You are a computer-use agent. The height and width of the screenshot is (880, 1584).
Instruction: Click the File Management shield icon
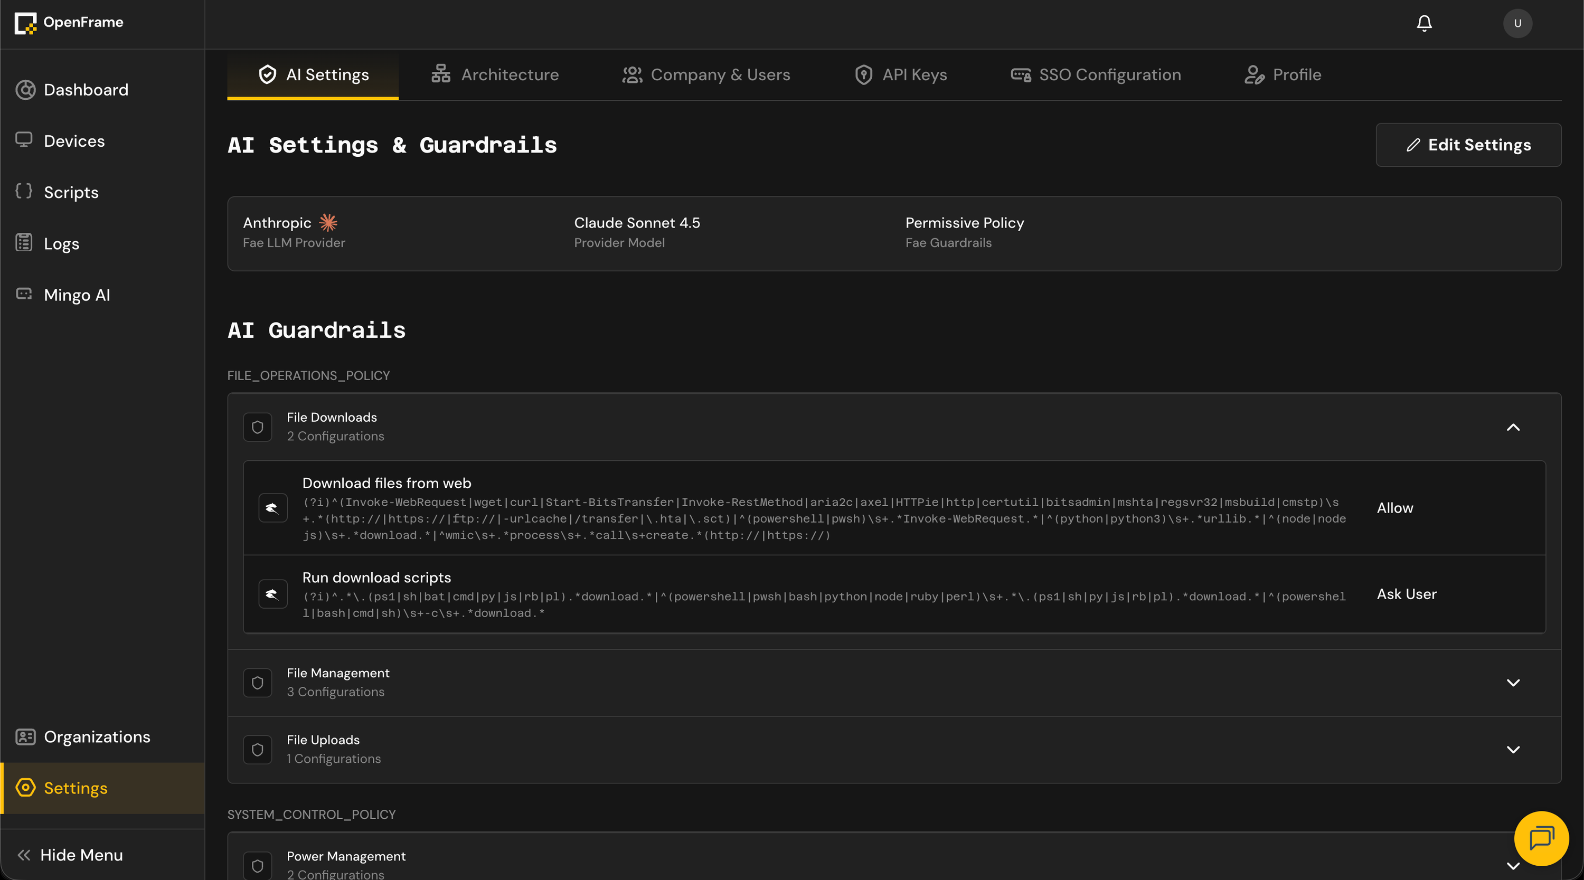258,683
